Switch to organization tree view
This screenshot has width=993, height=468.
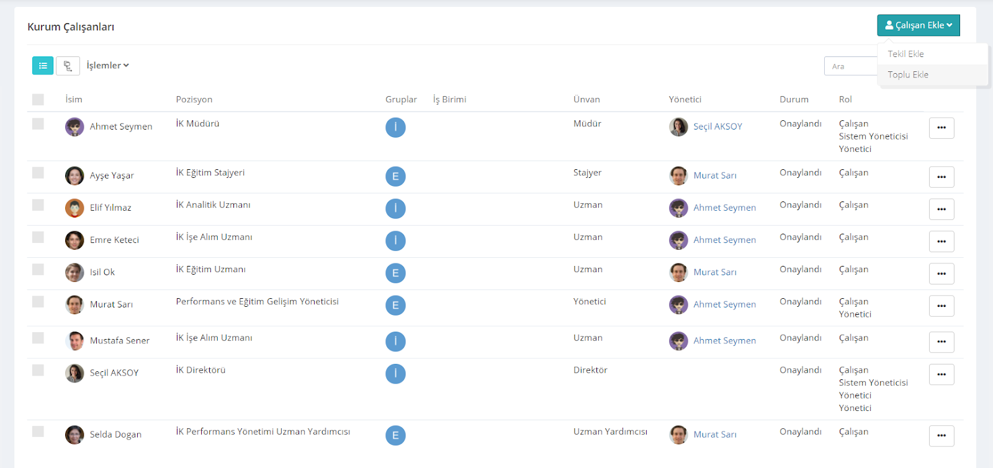pos(68,66)
